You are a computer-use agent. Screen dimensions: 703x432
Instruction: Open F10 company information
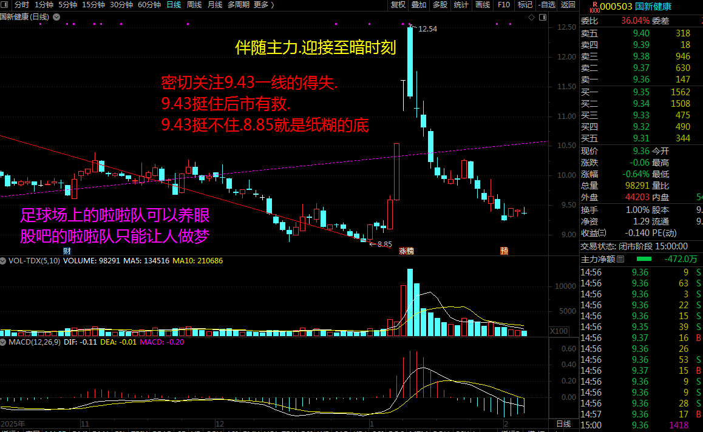pos(503,4)
